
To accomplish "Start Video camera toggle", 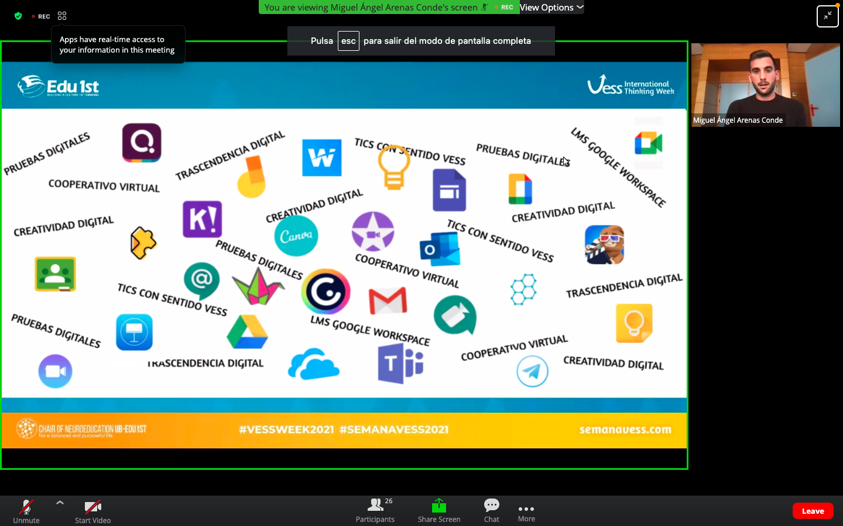I will pos(92,510).
